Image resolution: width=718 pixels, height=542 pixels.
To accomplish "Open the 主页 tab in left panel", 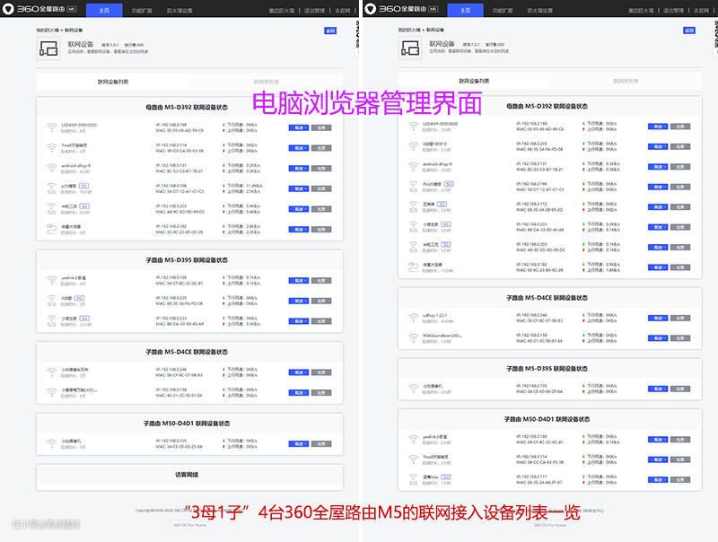I will point(104,10).
